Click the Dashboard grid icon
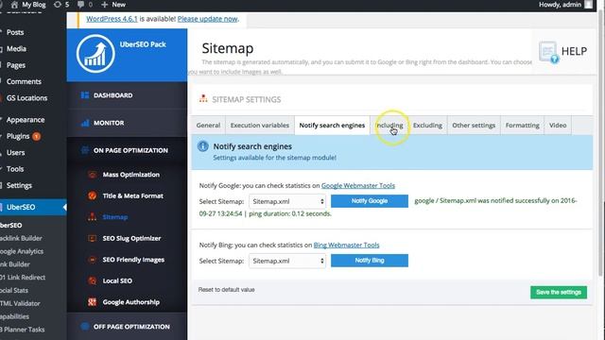The height and width of the screenshot is (340, 605). [85, 95]
